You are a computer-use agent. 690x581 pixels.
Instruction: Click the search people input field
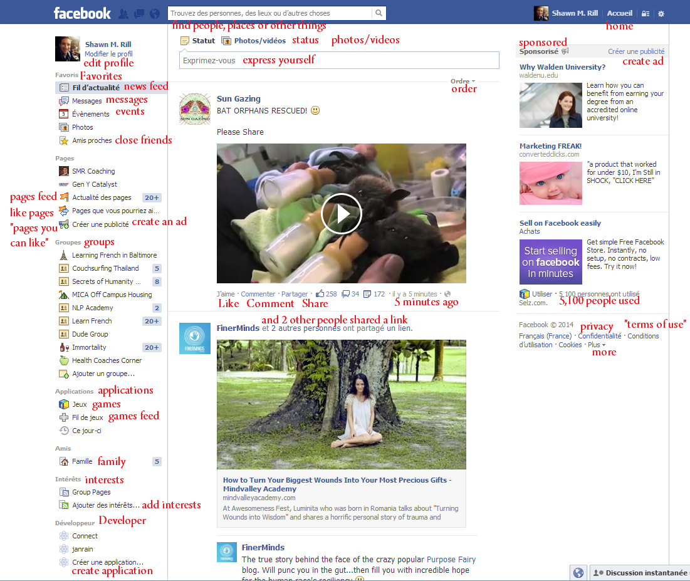coord(269,13)
